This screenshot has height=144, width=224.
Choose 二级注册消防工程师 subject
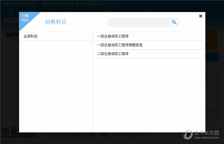coord(113,54)
